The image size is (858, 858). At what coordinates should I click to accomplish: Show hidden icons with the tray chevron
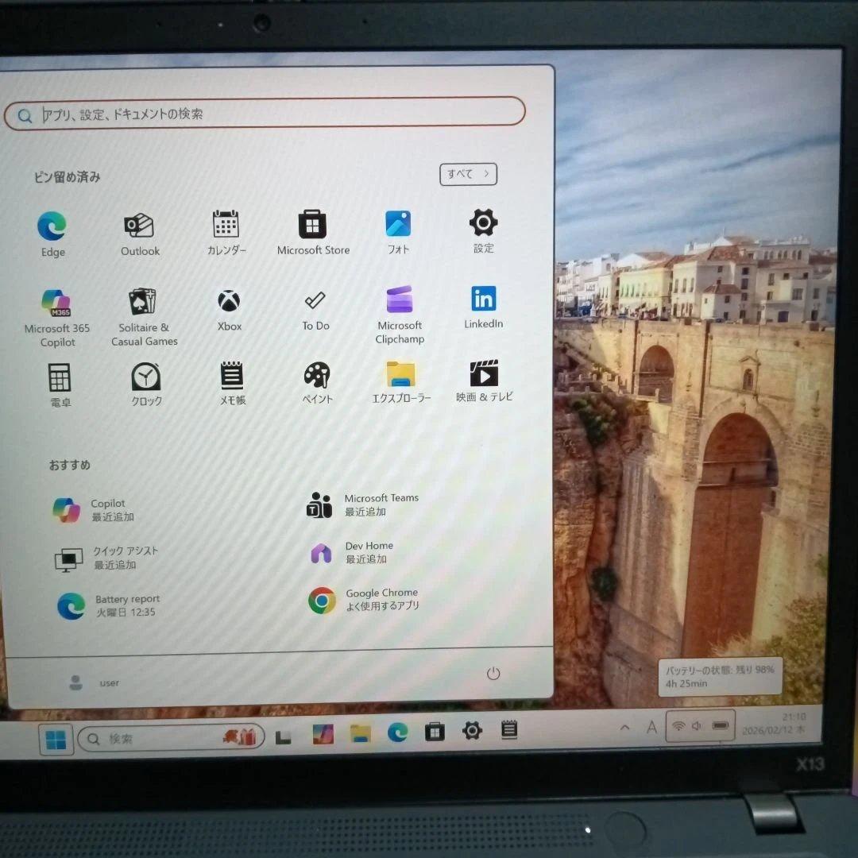tap(624, 728)
